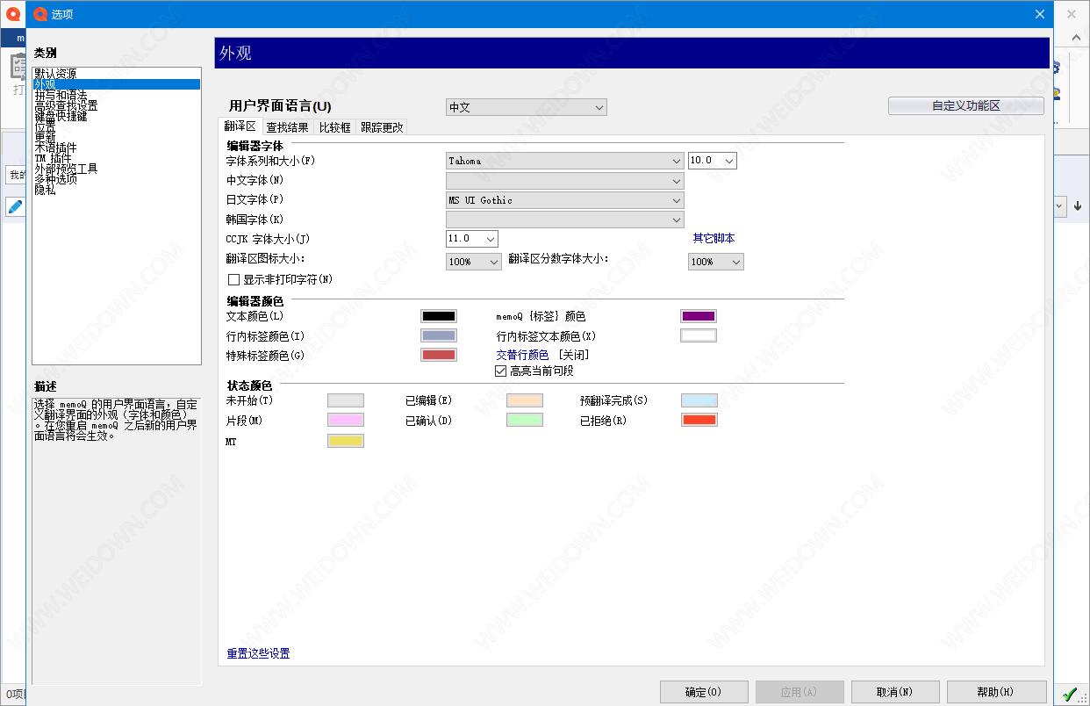Click the green checkmark icon in status bar
Screen dimensions: 1090x706
click(x=1070, y=695)
